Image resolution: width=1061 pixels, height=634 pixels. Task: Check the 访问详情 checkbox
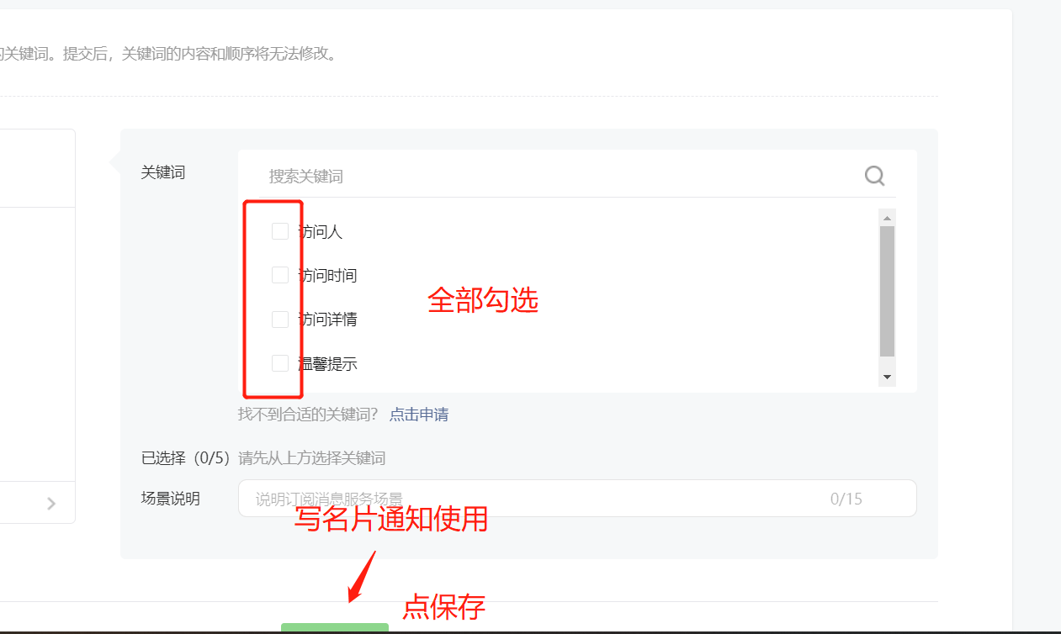[x=280, y=320]
